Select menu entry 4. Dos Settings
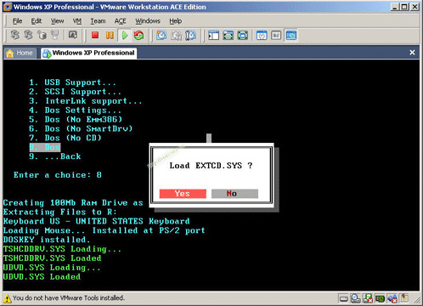423x306 pixels. coord(75,110)
